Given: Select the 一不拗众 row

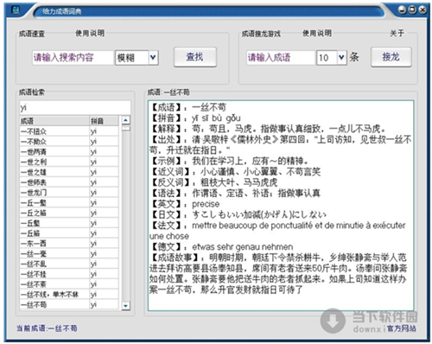Looking at the screenshot, I should tap(69, 142).
